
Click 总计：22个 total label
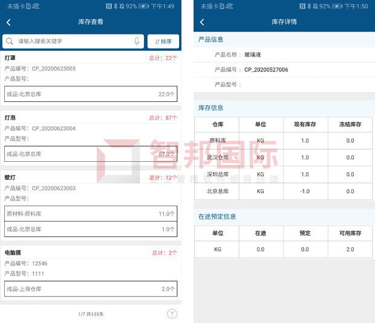pyautogui.click(x=163, y=58)
